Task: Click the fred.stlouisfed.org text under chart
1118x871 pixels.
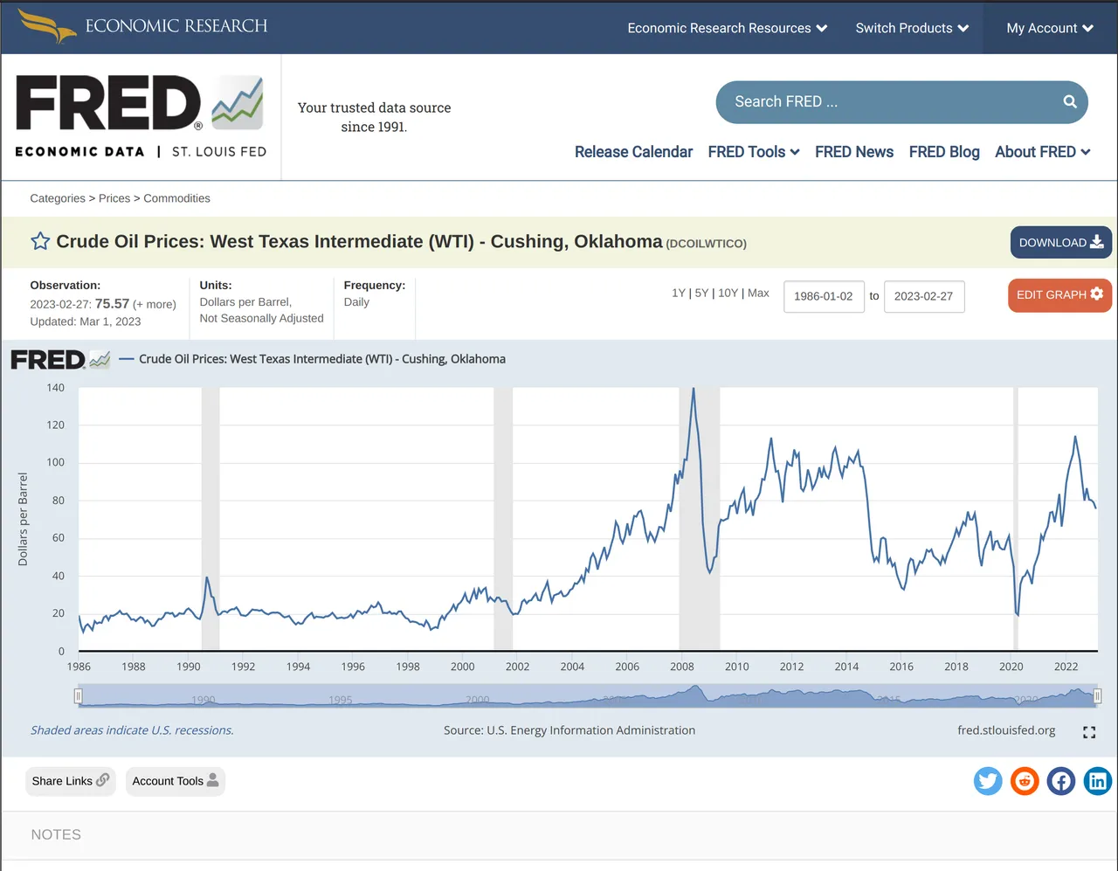Action: (x=1006, y=730)
